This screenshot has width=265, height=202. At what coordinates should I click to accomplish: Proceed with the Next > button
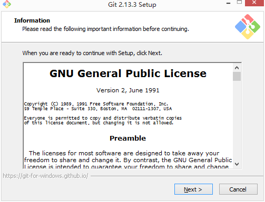(x=193, y=189)
